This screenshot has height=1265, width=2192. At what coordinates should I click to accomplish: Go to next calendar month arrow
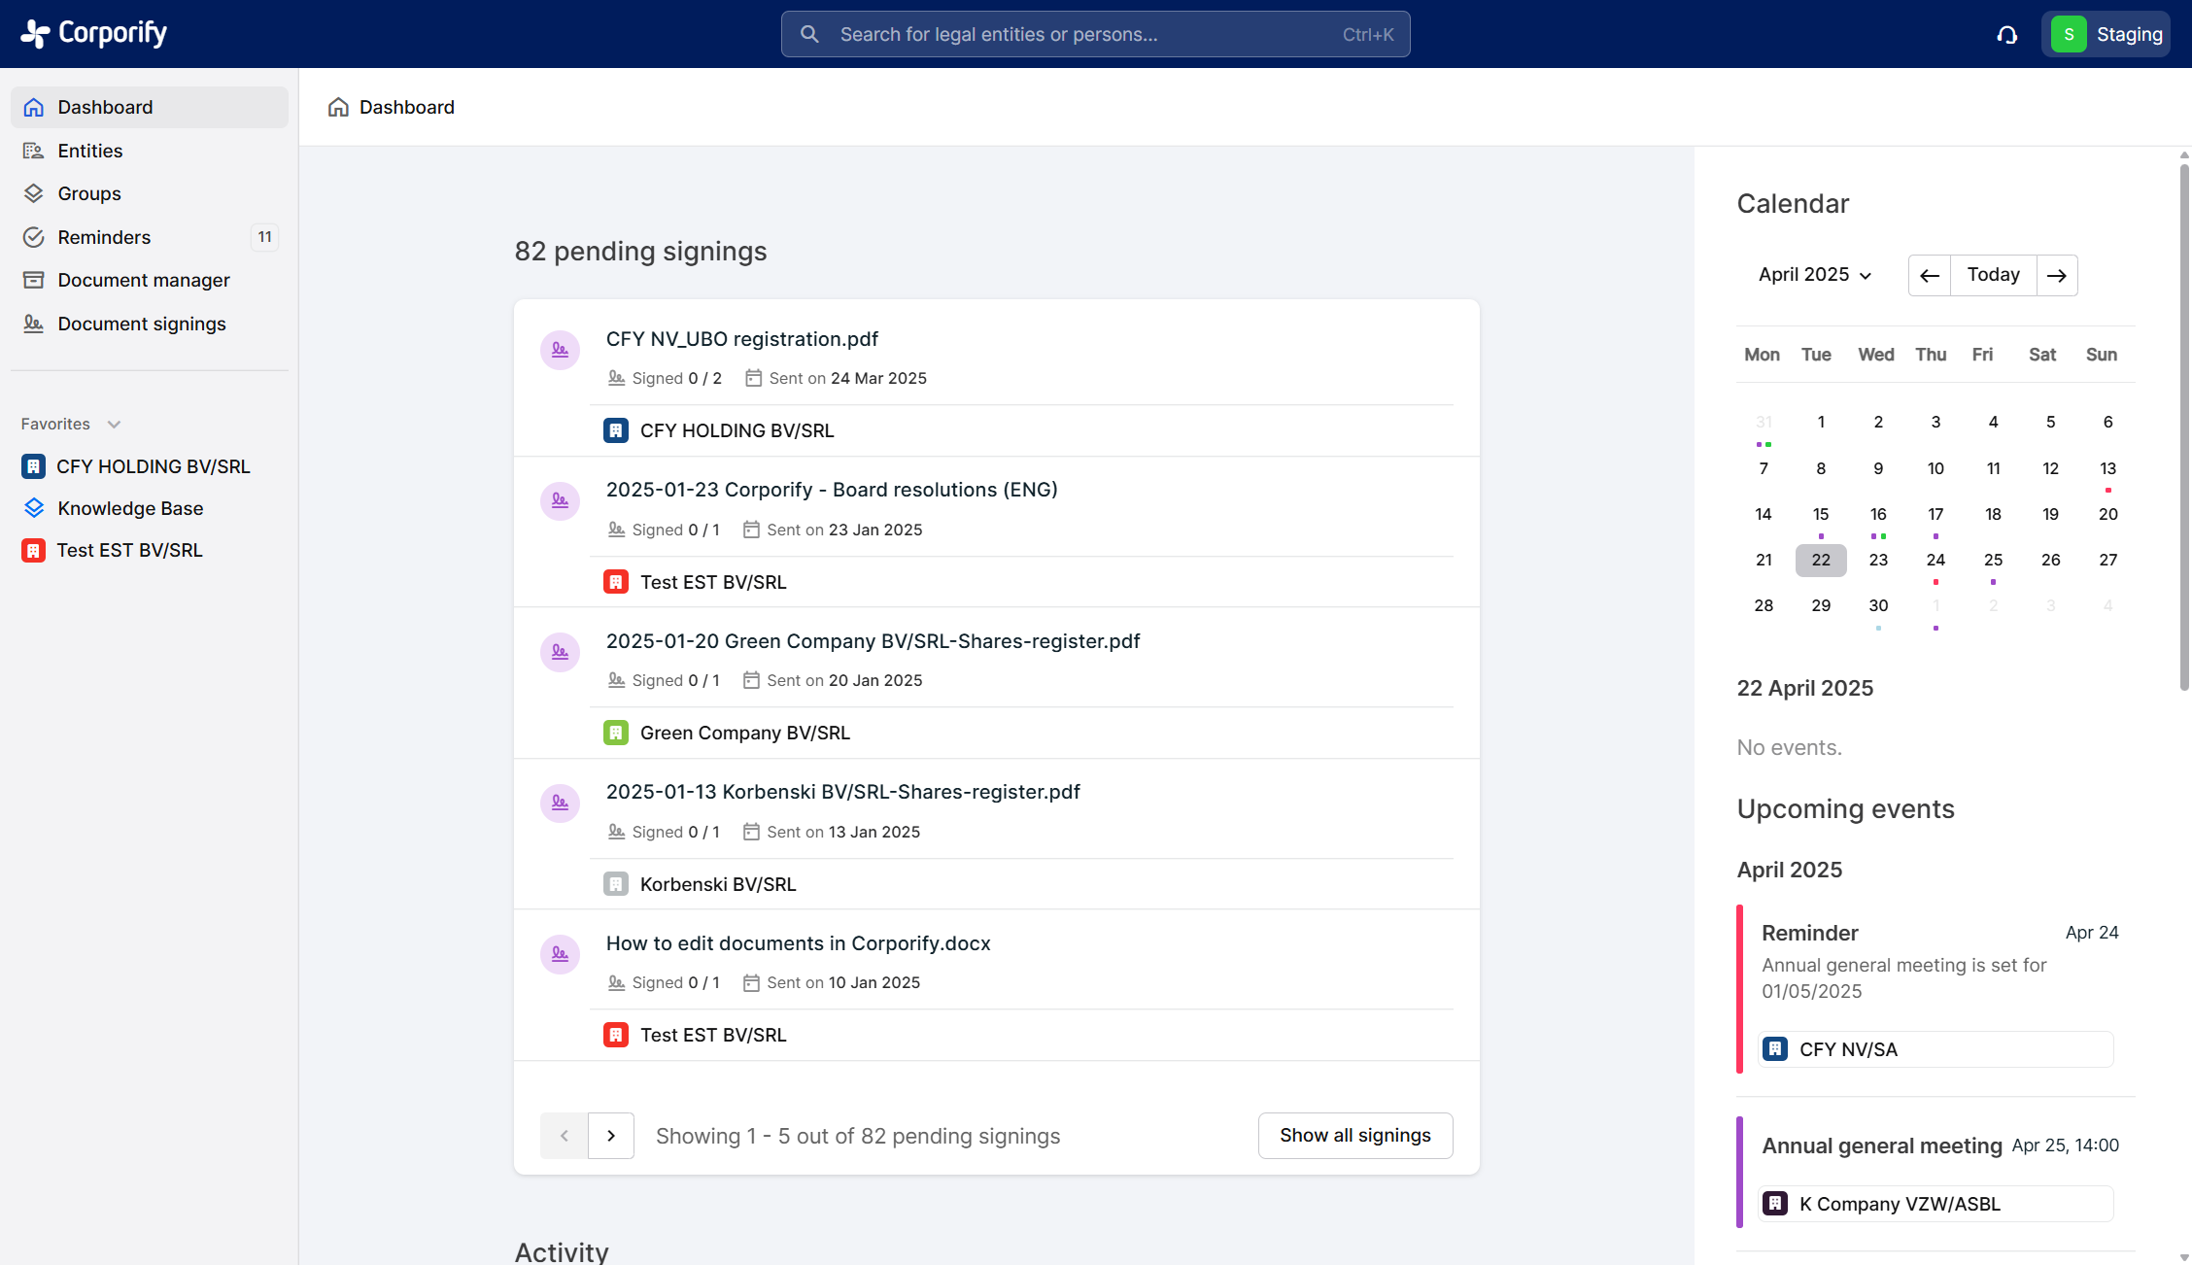2057,276
